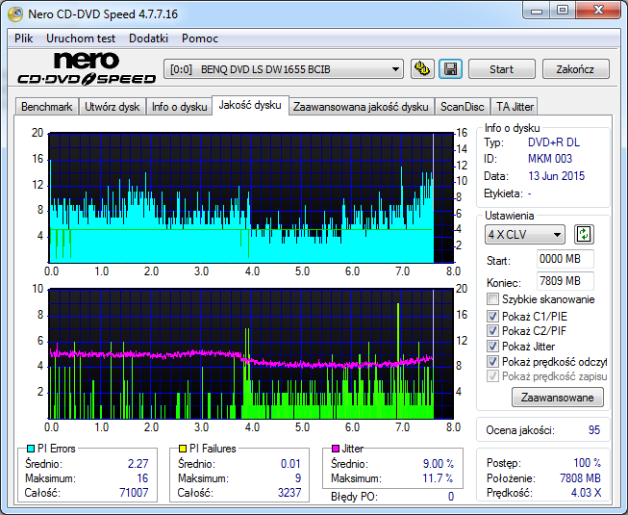Click Jitter average 9.00 %
Screen dimensions: 628x515
click(439, 464)
